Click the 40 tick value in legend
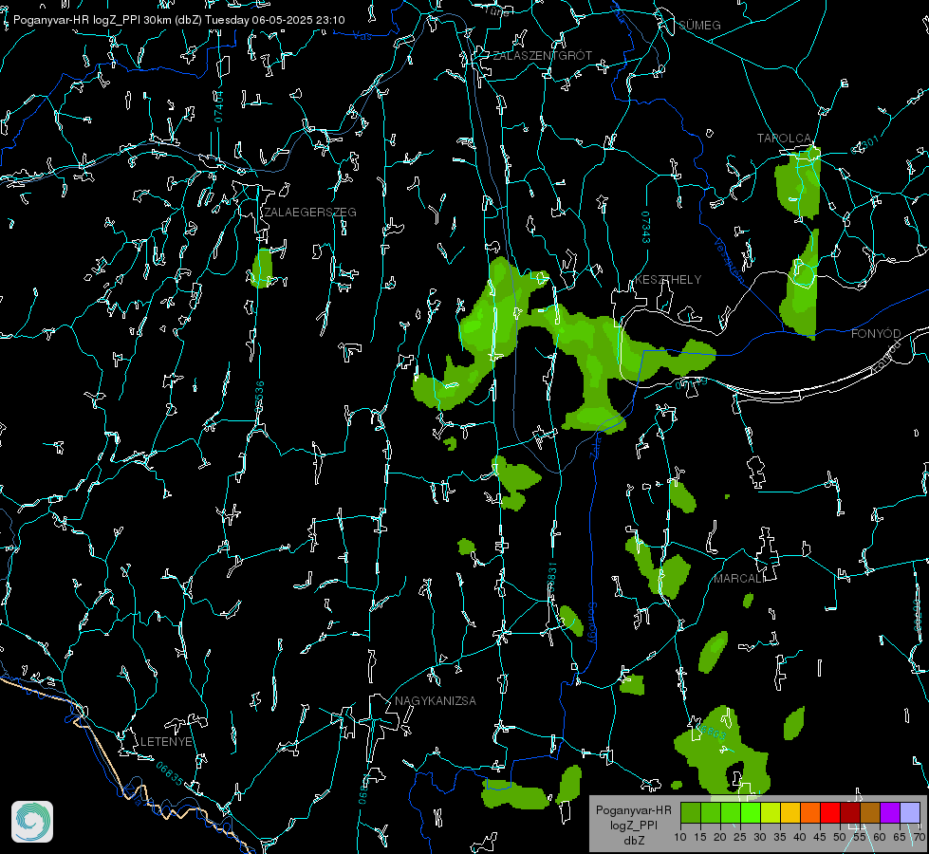 (x=800, y=838)
